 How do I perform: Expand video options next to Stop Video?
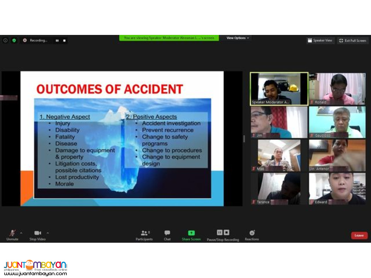[x=47, y=233]
